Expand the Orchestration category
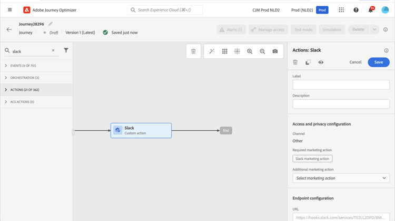The image size is (395, 221). (x=36, y=78)
